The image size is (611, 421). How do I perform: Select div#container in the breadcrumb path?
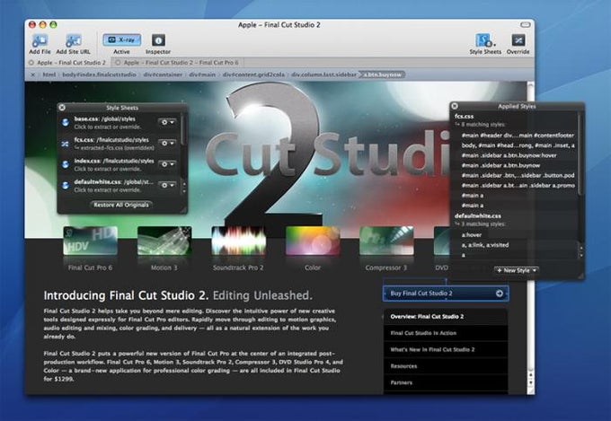[163, 75]
